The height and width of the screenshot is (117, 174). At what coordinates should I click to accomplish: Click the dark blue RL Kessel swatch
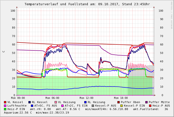pyautogui.click(x=30, y=102)
